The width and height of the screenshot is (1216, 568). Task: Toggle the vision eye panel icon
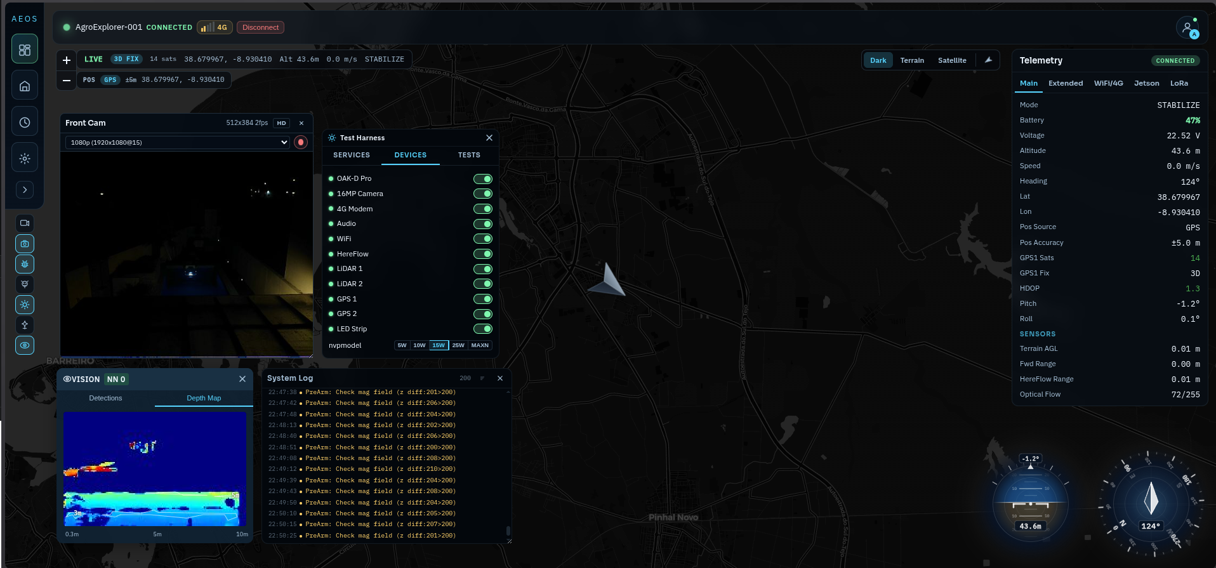(x=25, y=345)
